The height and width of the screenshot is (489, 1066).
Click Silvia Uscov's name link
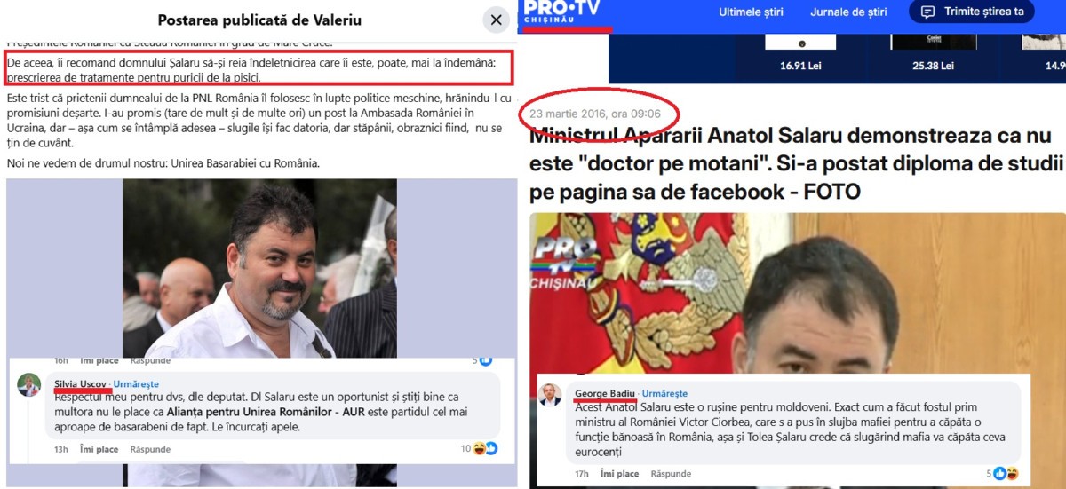[80, 383]
